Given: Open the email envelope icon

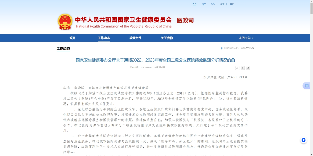Looking at the screenshot, I should point(194,4).
